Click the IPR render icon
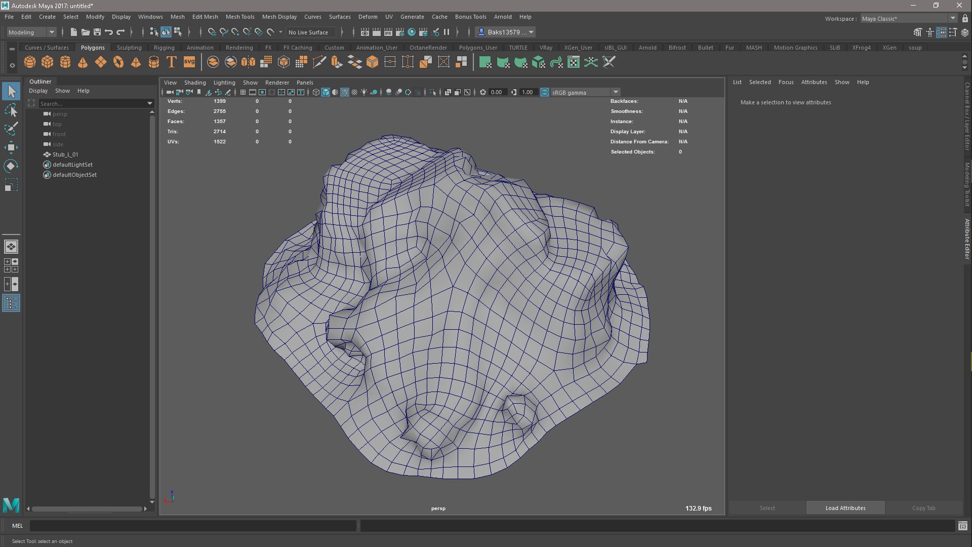 point(388,32)
